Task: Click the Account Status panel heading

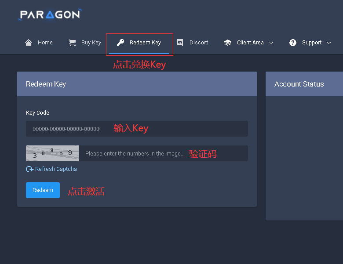Action: [x=299, y=84]
